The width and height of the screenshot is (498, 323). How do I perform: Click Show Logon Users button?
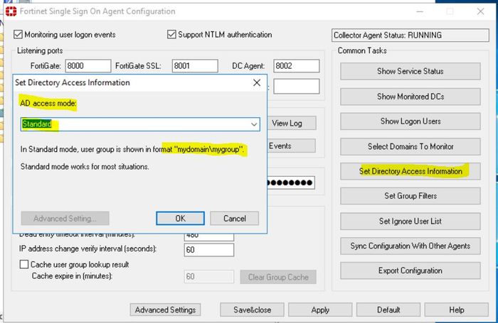pos(410,121)
